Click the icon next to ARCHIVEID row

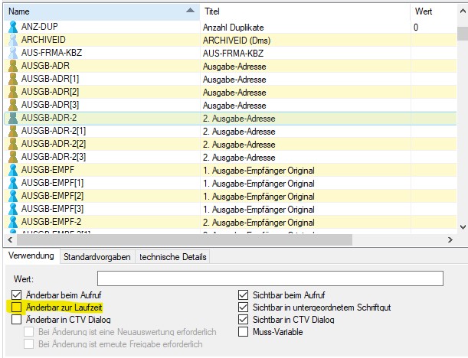click(12, 40)
